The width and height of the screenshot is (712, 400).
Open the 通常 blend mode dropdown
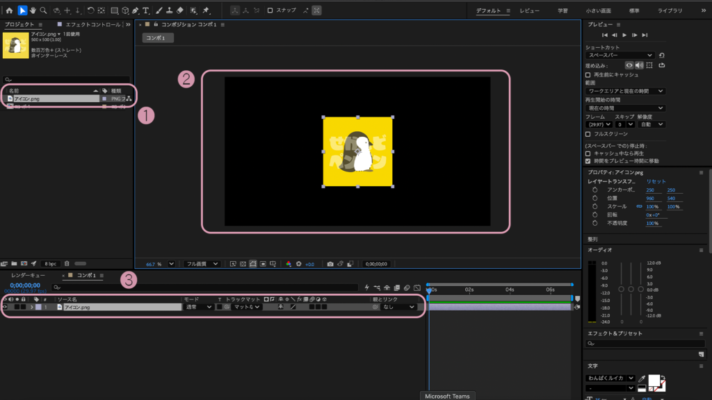(198, 307)
